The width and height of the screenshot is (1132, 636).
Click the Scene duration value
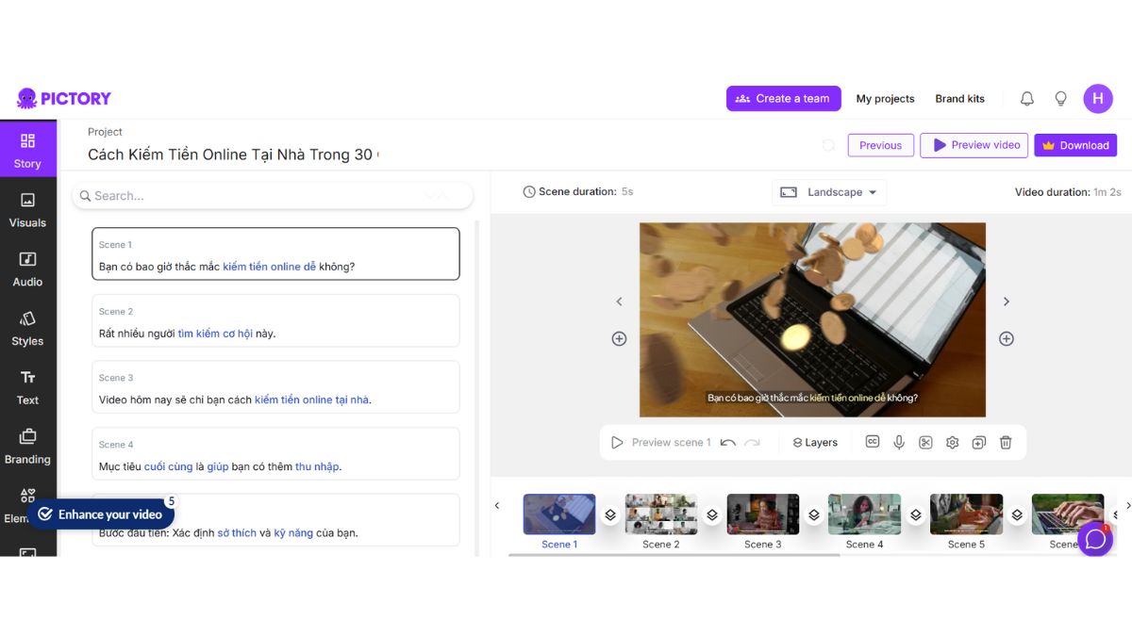click(627, 192)
